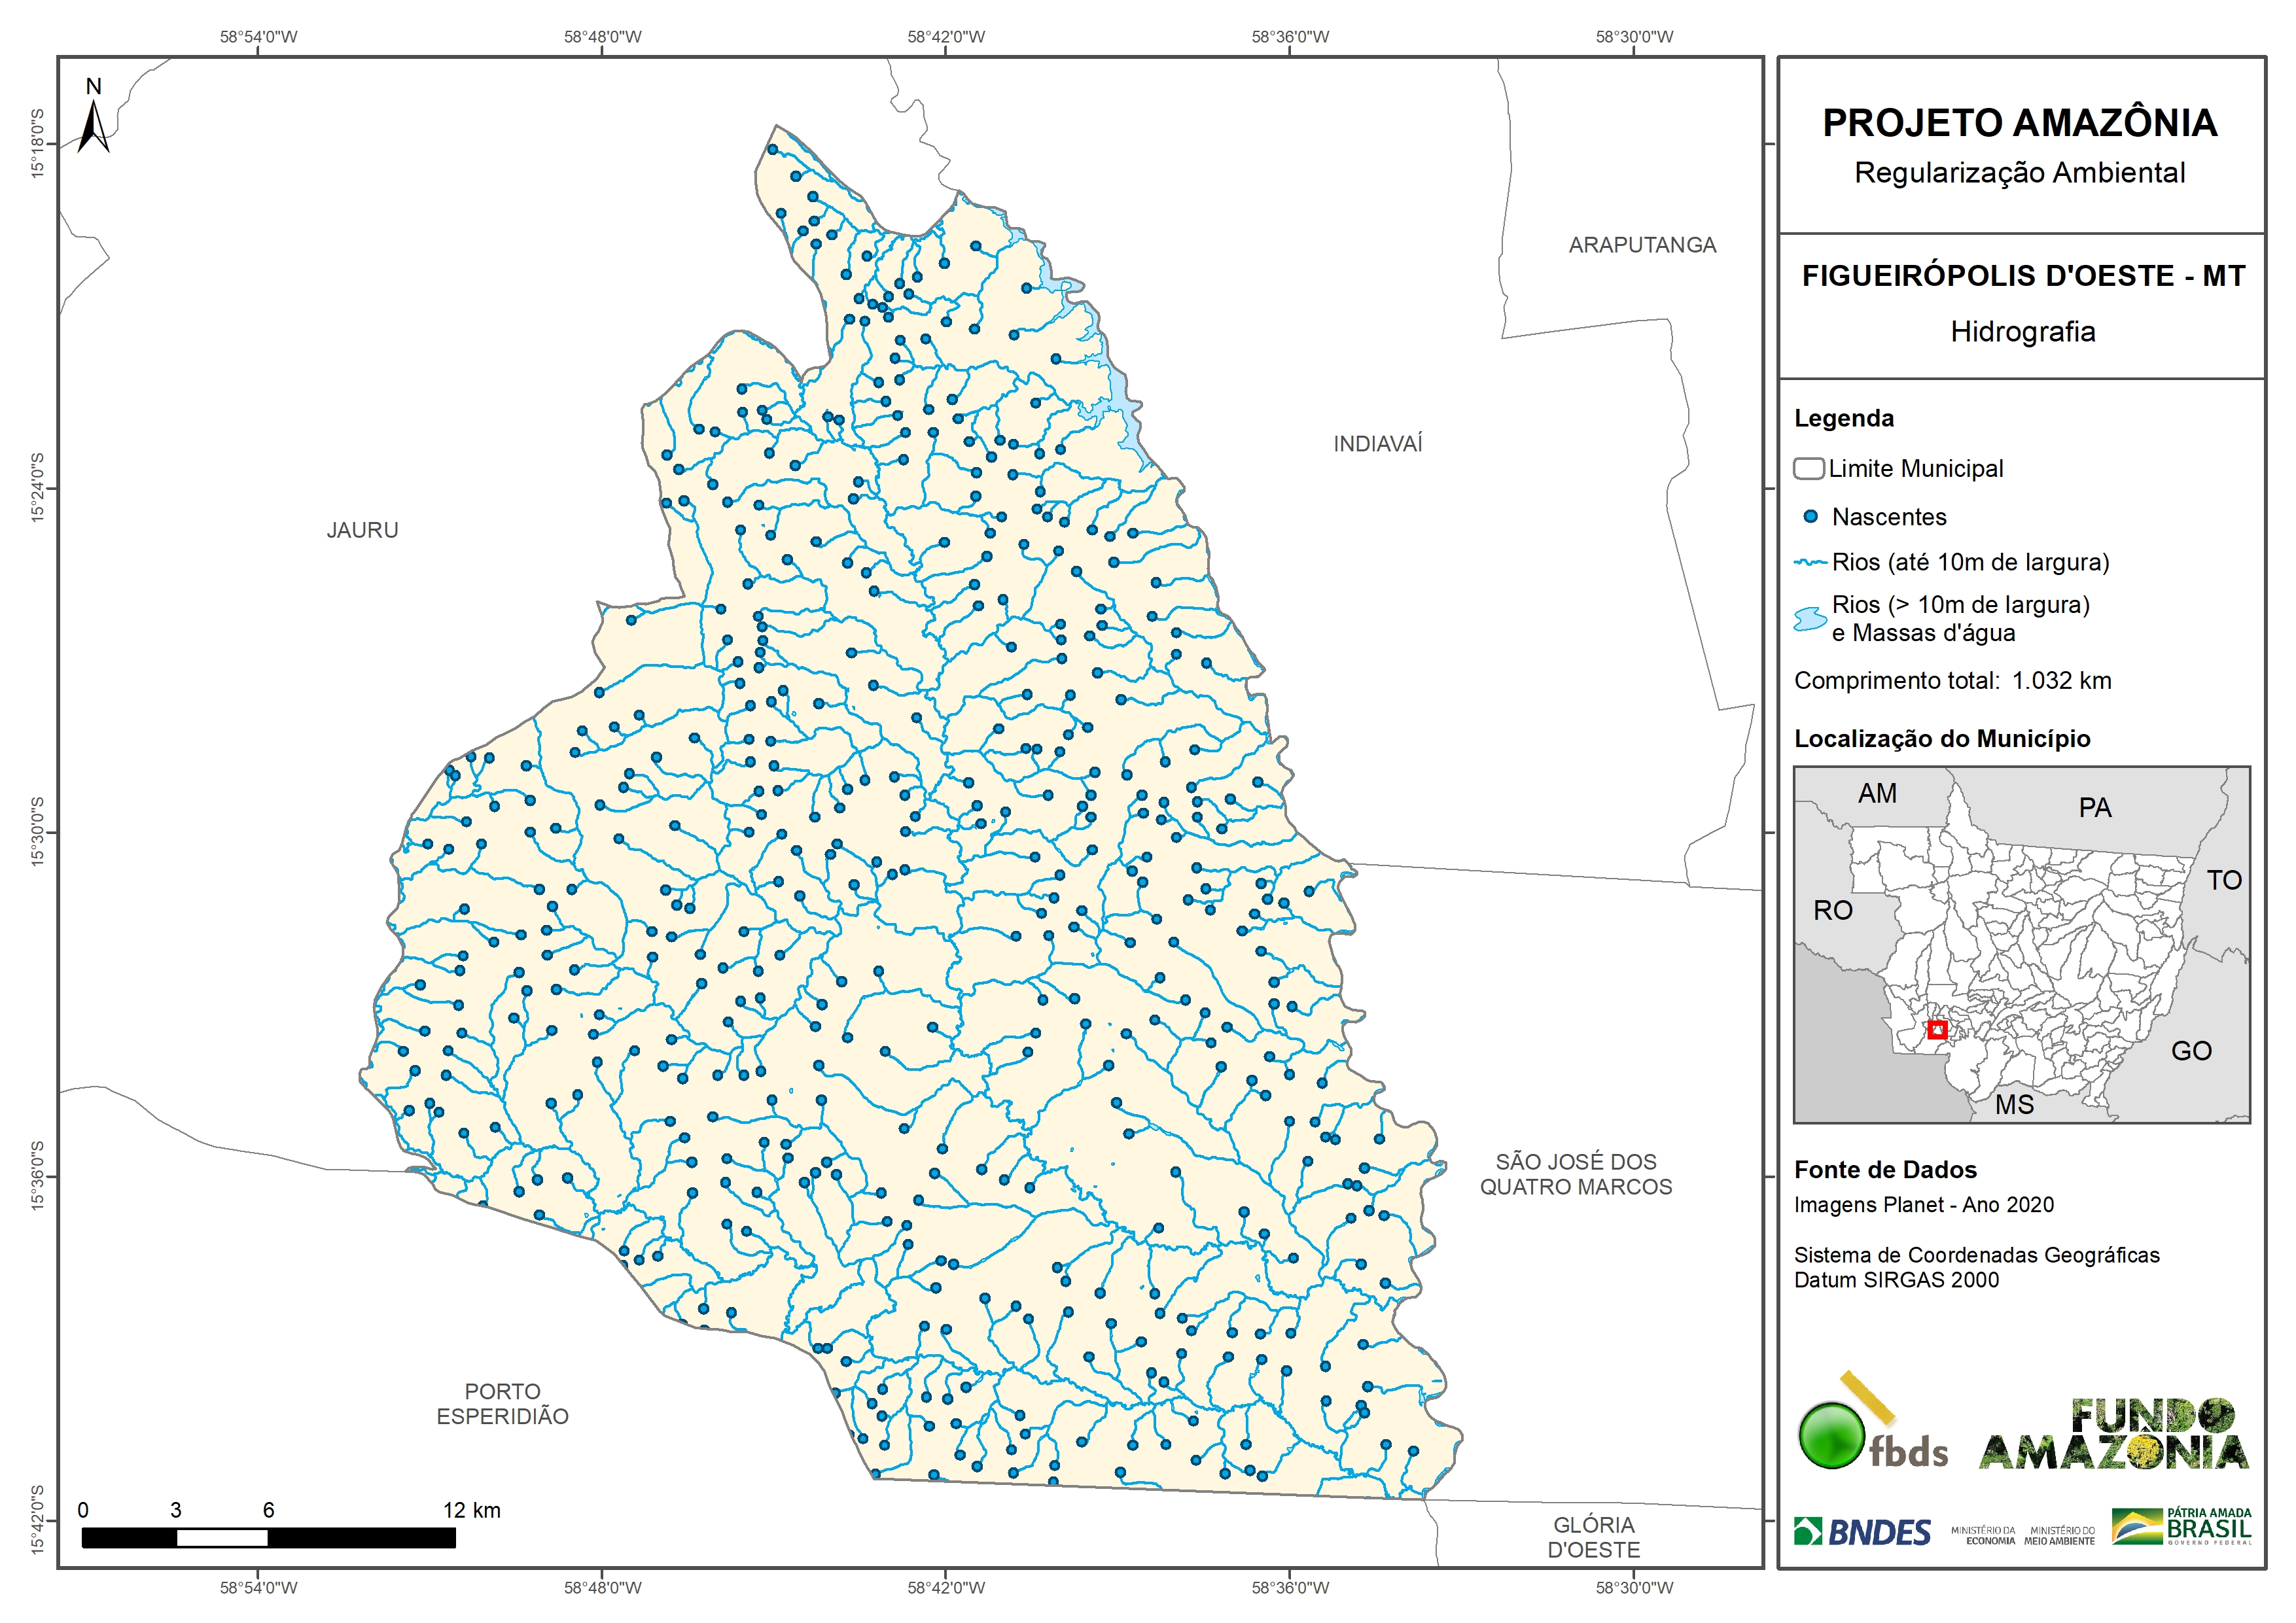Click the JAURU municipality label
Viewport: 2296px width, 1623px height.
362,530
